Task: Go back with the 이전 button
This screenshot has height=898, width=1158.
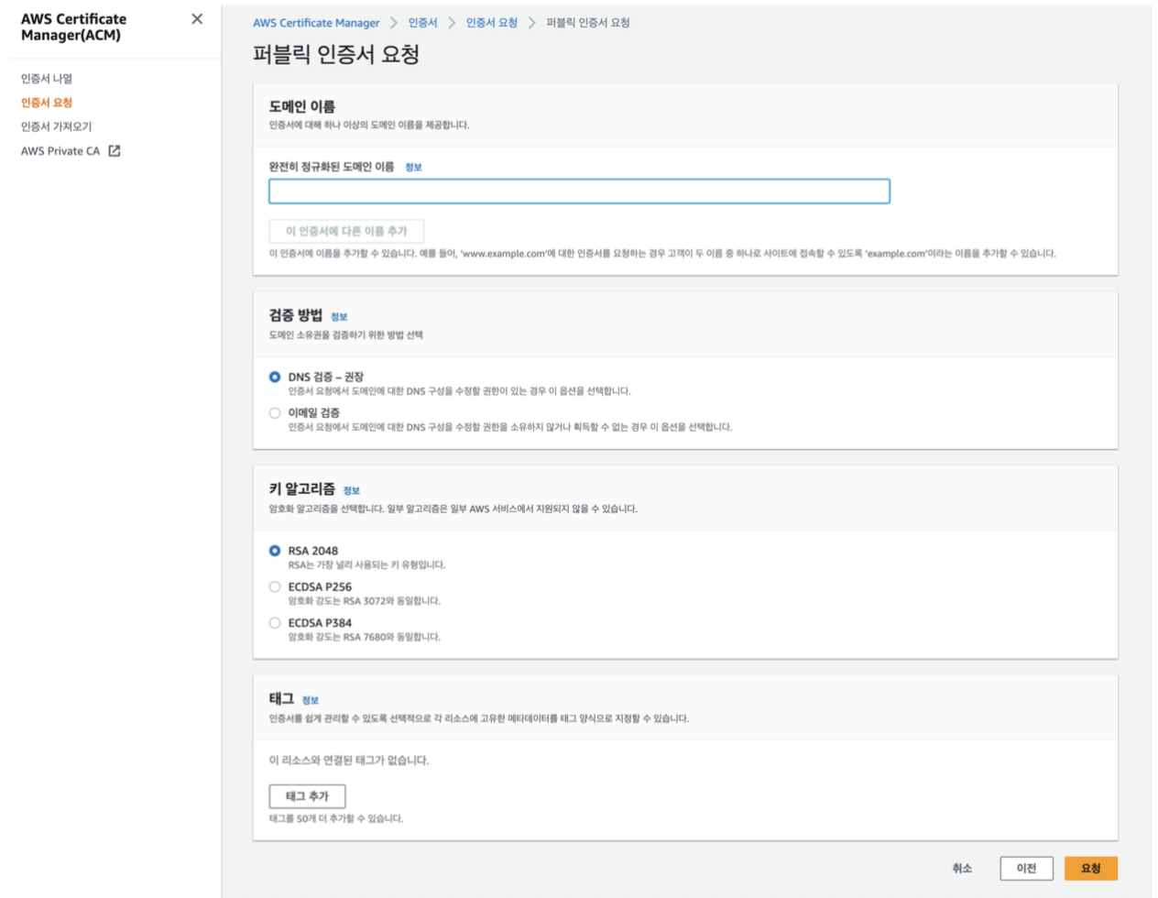Action: (x=1026, y=868)
